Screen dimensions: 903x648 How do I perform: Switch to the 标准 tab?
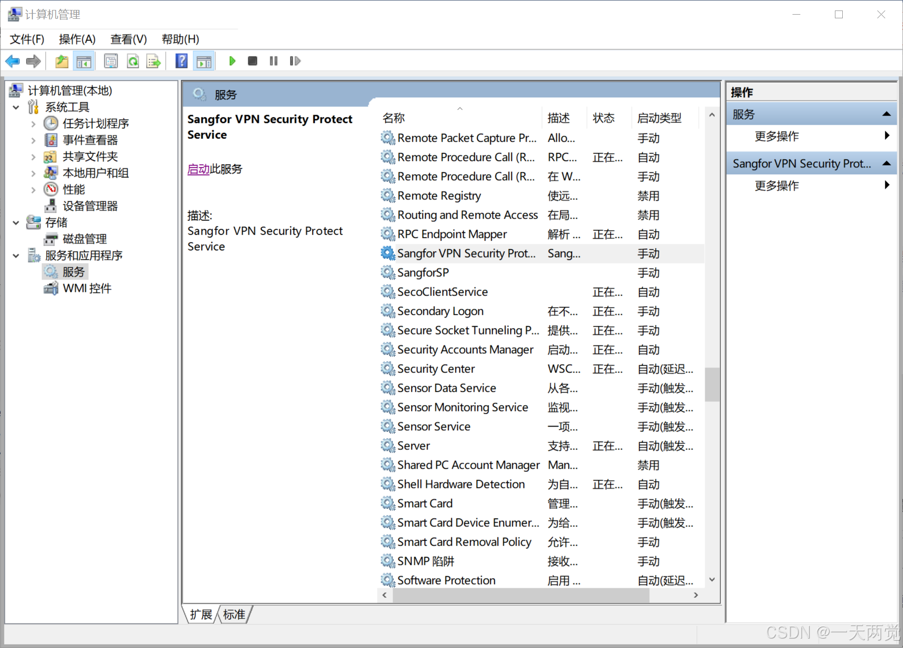click(234, 615)
